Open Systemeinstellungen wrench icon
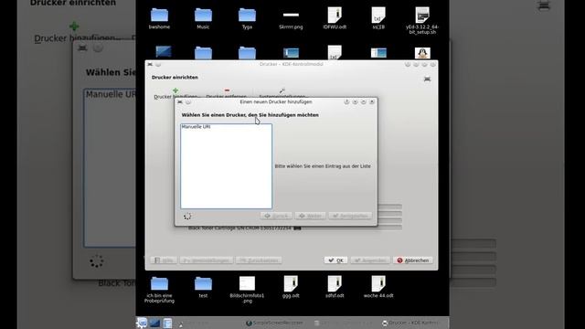585x329 pixels. (282, 90)
